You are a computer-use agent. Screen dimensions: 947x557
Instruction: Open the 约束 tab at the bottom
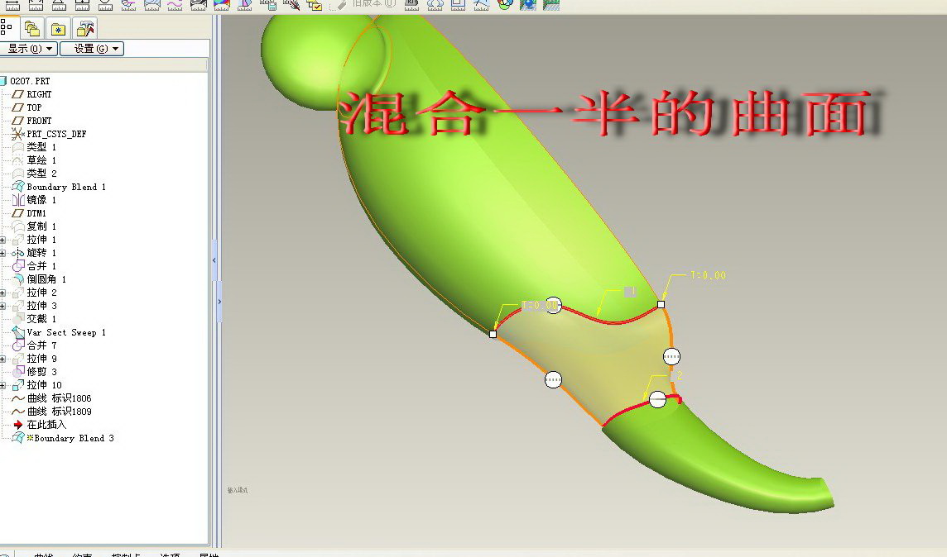pyautogui.click(x=82, y=554)
